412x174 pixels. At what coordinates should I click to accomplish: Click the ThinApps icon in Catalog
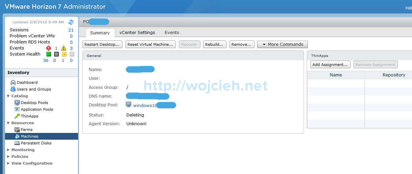pyautogui.click(x=17, y=116)
